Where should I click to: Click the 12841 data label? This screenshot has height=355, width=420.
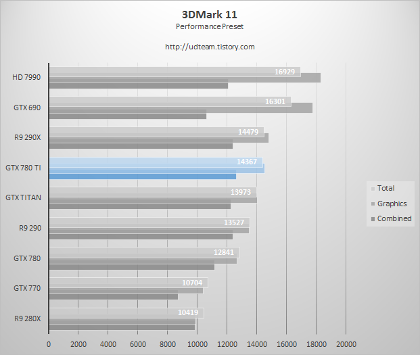[x=224, y=252]
